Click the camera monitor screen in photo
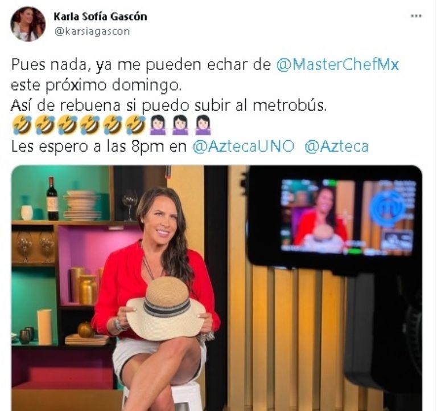 point(348,217)
